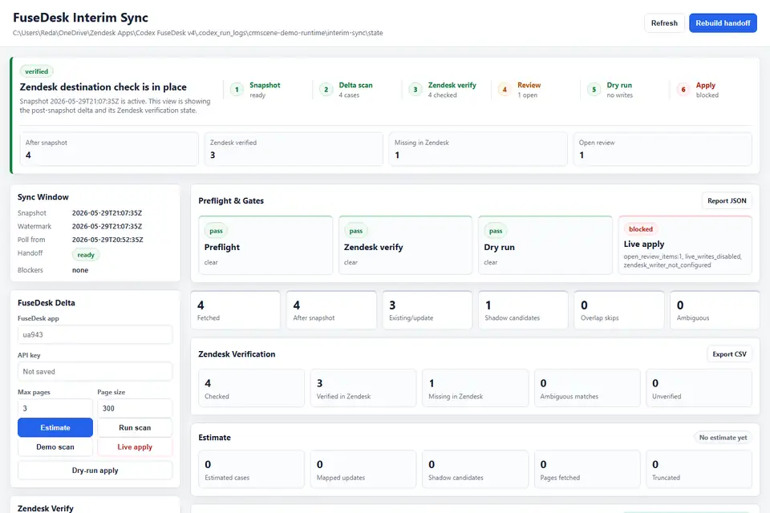Focus the FuseDesk app input field
This screenshot has width=770, height=513.
[95, 334]
